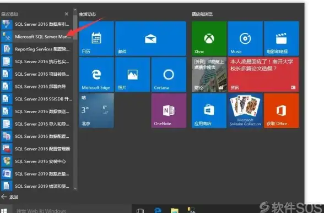The width and height of the screenshot is (324, 213).
Task: Open SQL Server 2019 data quality entry
Action: point(36,174)
